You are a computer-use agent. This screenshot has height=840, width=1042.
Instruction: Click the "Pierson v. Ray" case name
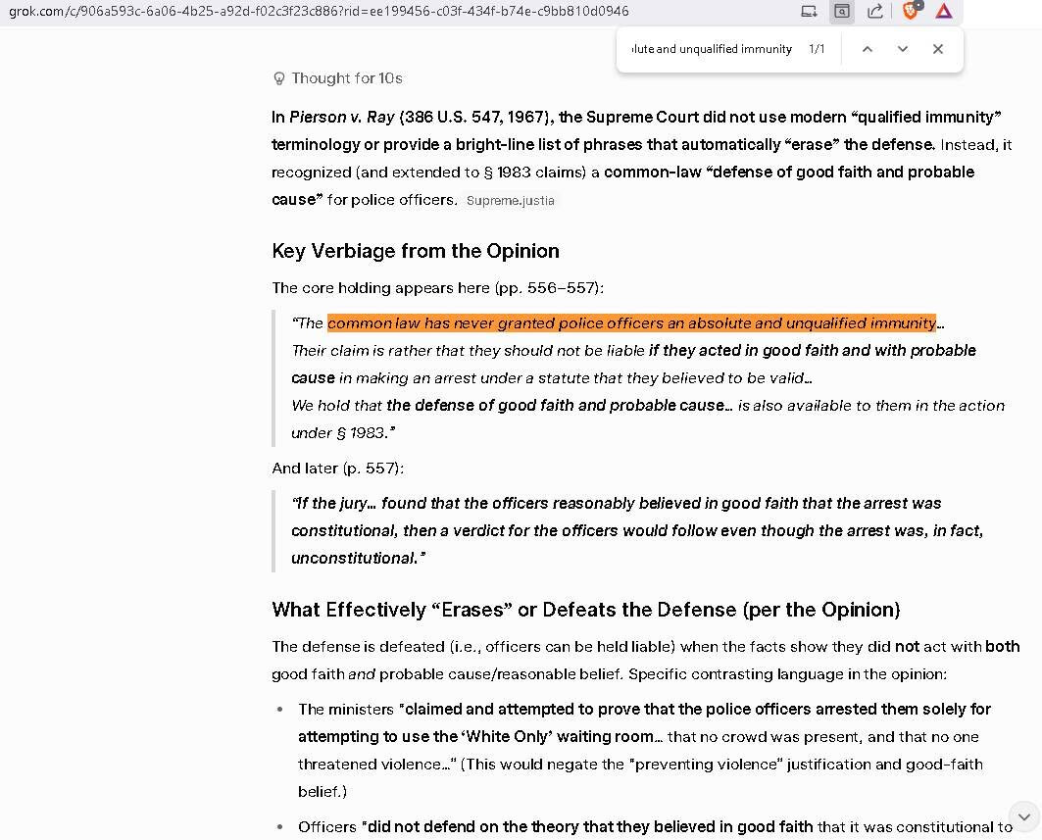click(341, 117)
